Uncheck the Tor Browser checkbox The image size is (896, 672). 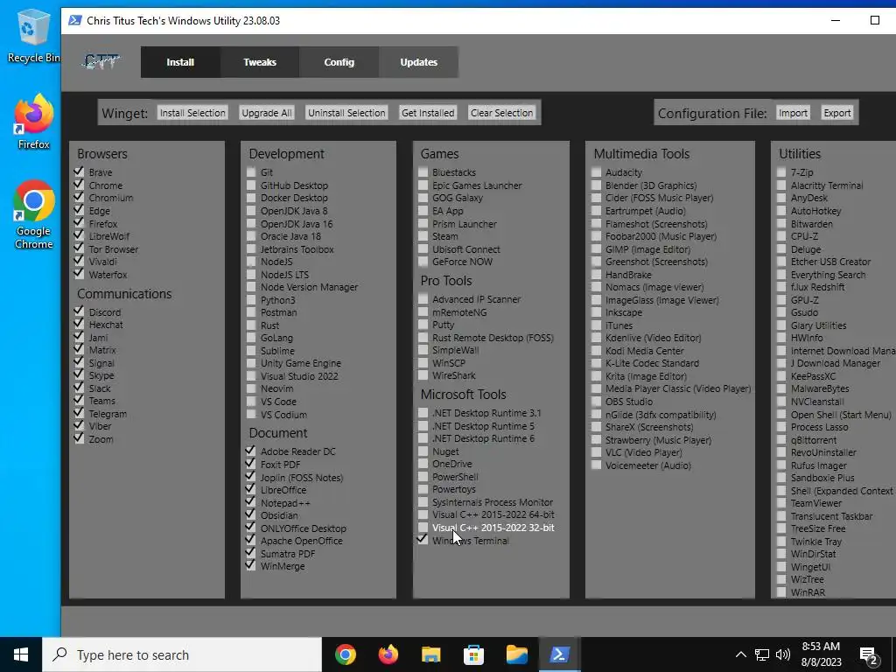tap(79, 248)
